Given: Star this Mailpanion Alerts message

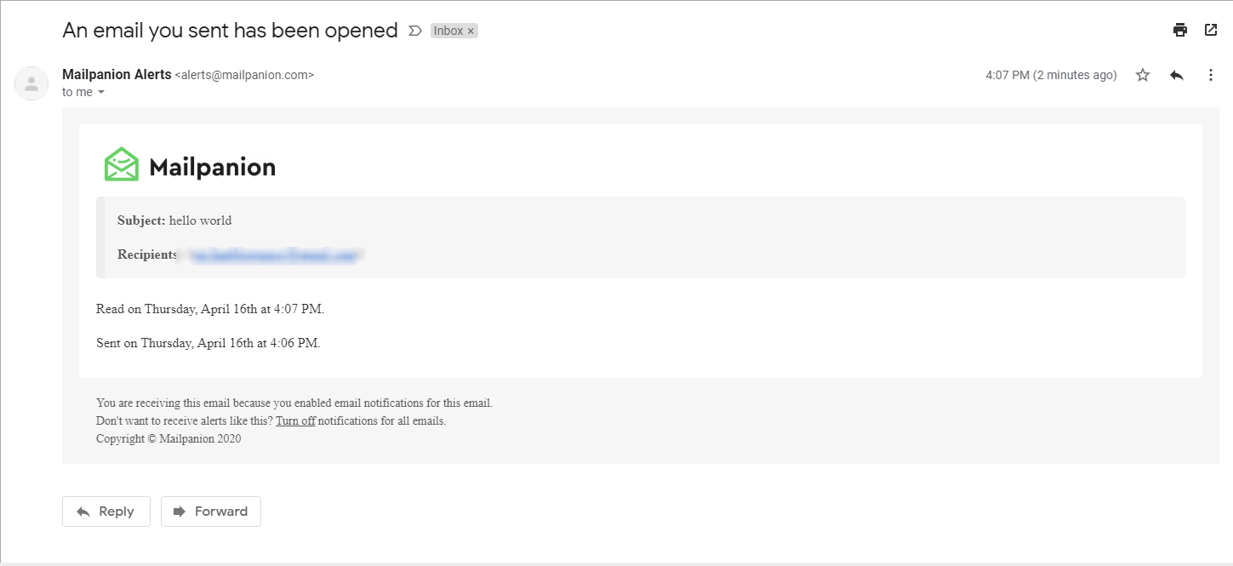Looking at the screenshot, I should 1143,75.
